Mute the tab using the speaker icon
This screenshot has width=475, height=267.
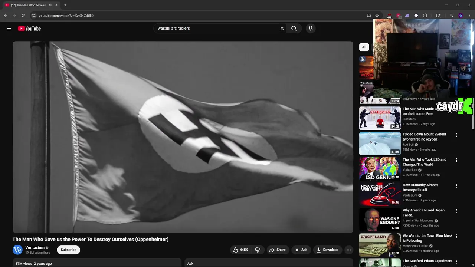click(x=50, y=5)
